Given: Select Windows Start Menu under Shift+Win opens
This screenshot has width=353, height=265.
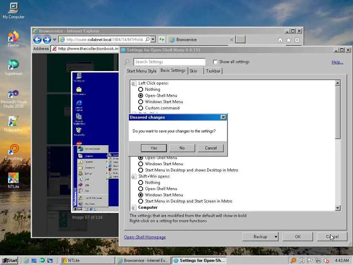Looking at the screenshot, I should [x=141, y=195].
